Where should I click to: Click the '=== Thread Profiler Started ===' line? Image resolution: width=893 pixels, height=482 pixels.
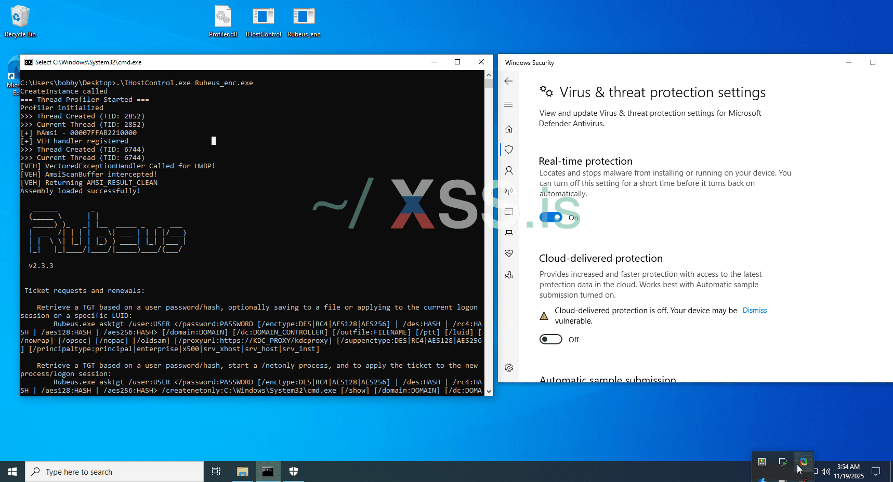(x=85, y=100)
